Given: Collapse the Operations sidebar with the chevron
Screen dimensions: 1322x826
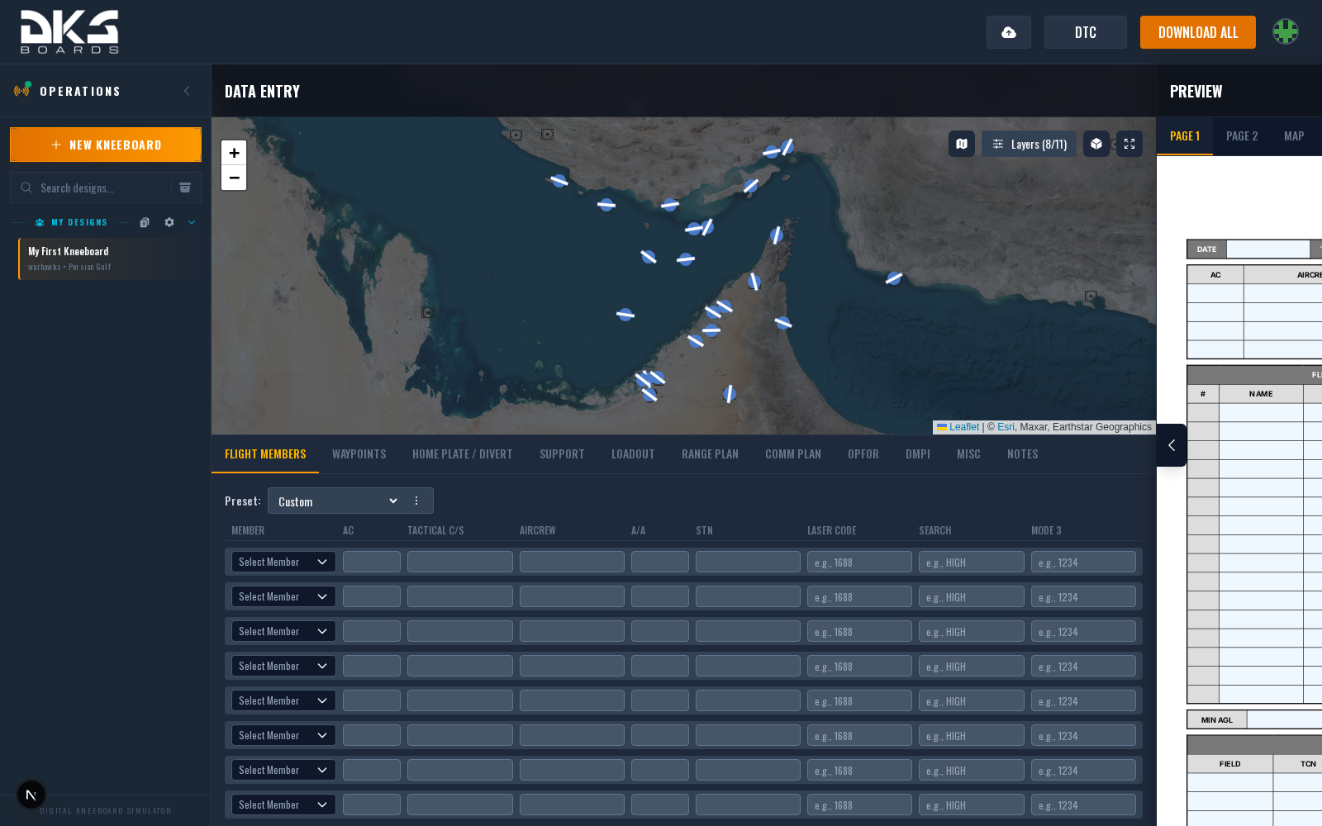Looking at the screenshot, I should pyautogui.click(x=187, y=91).
